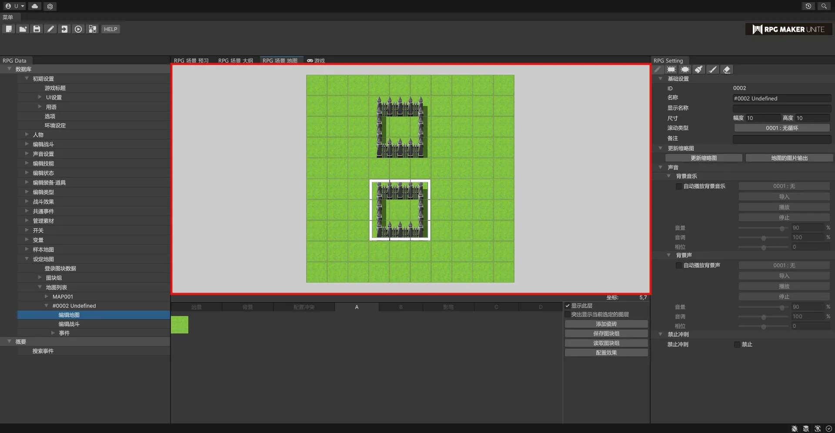Click the save (floppy disk) toolbar icon

point(37,29)
